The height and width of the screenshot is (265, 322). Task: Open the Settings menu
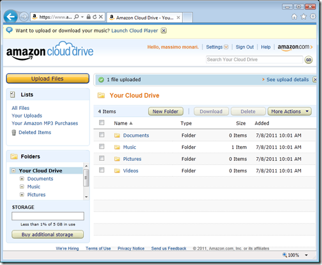pyautogui.click(x=217, y=47)
